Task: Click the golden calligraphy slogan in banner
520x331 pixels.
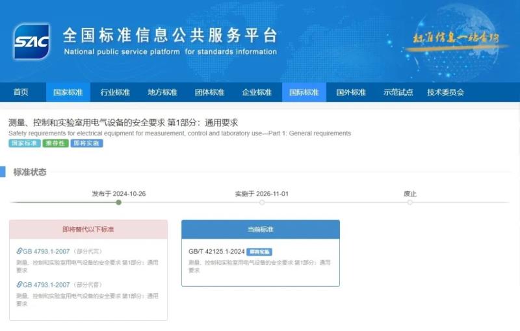Action: [x=456, y=37]
